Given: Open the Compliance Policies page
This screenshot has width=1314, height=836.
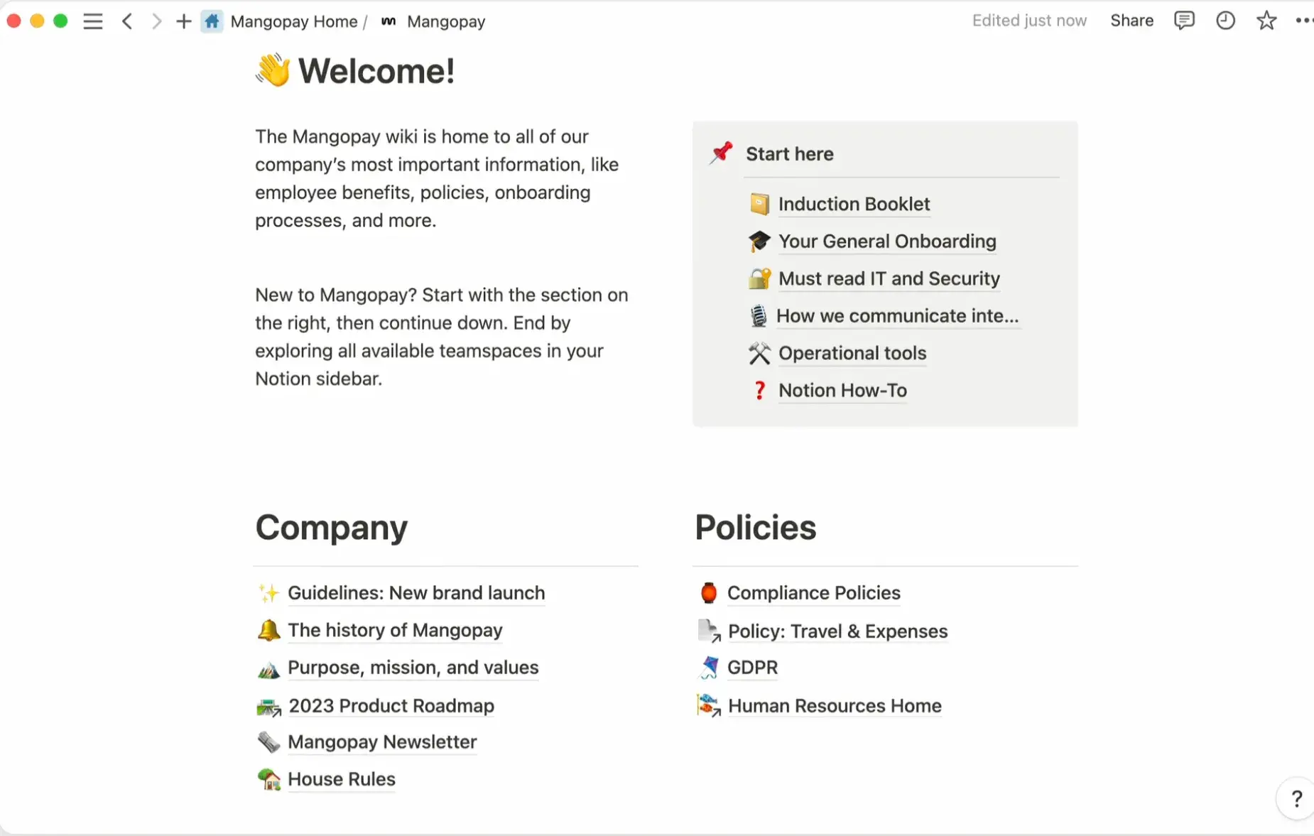Looking at the screenshot, I should click(813, 593).
